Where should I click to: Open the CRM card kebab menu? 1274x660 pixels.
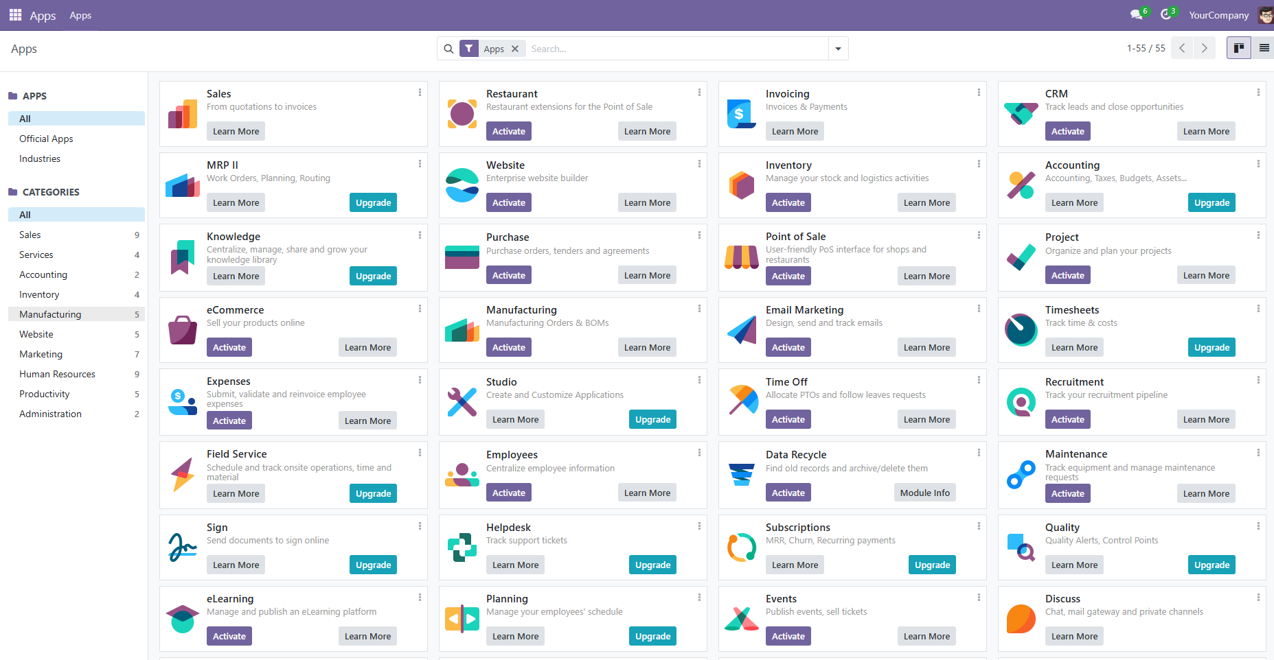point(1258,93)
